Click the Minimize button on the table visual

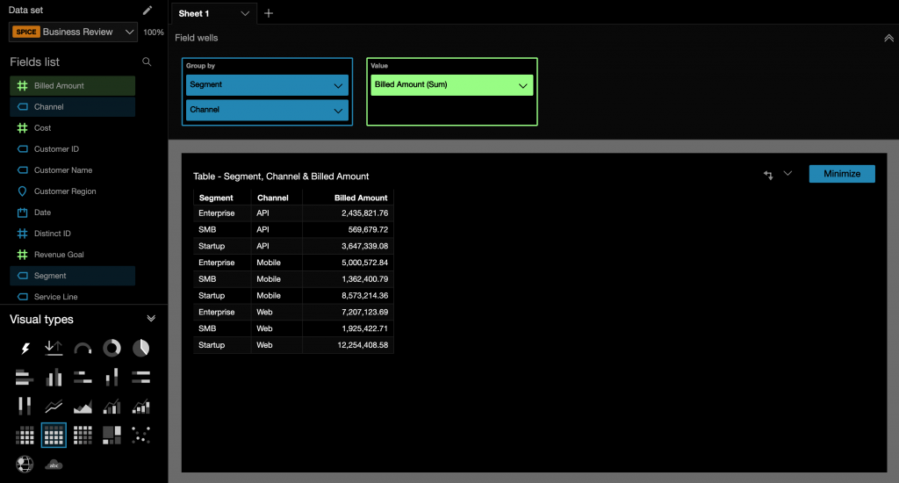click(841, 174)
